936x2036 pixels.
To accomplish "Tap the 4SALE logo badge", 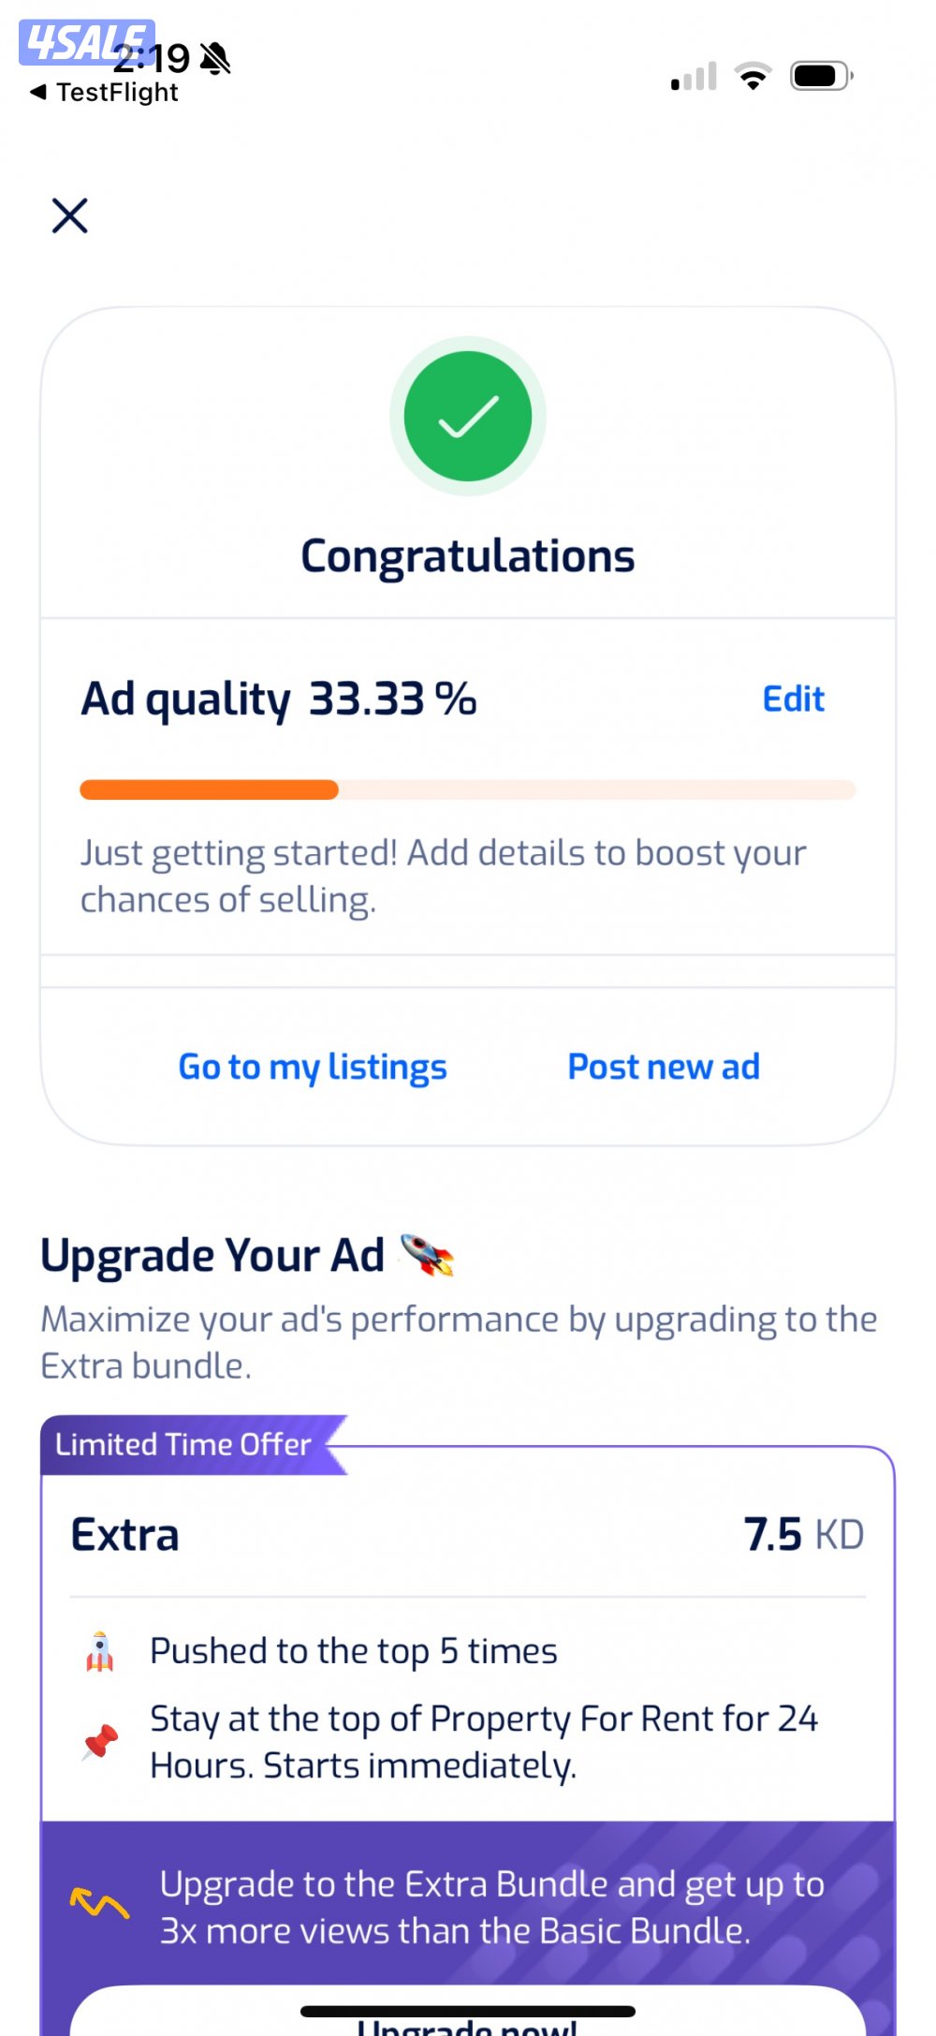I will pyautogui.click(x=86, y=42).
